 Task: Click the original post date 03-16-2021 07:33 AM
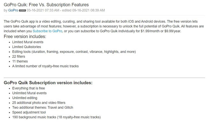click(43, 10)
